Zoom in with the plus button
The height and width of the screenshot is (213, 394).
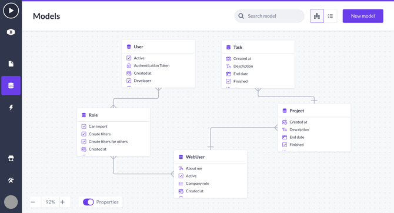(x=62, y=202)
